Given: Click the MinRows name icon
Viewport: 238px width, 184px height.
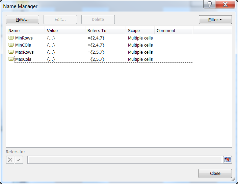Looking at the screenshot, I should coord(10,38).
